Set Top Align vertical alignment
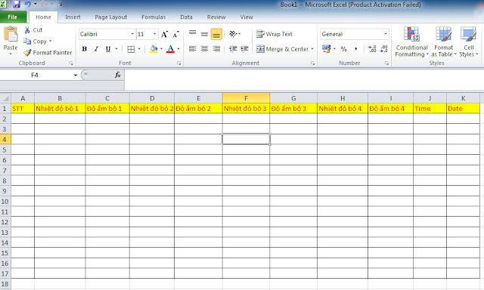Image resolution: width=484 pixels, height=290 pixels. tap(193, 33)
